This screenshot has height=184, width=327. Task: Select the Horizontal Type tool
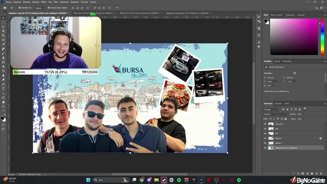click(3, 89)
